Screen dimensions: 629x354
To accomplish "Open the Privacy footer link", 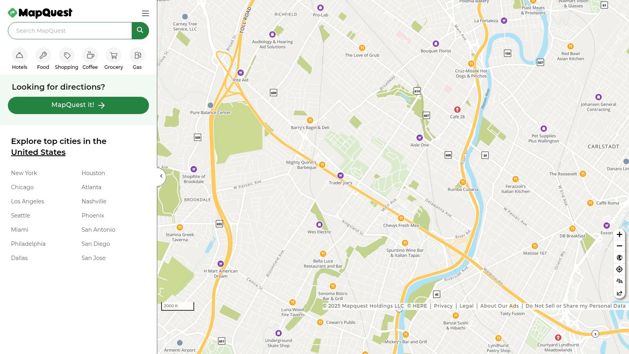I will coord(443,306).
